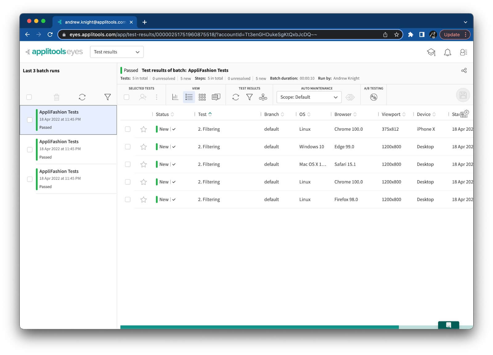493x355 pixels.
Task: Select the first AppliFashion Tests batch checkbox
Action: (30, 120)
